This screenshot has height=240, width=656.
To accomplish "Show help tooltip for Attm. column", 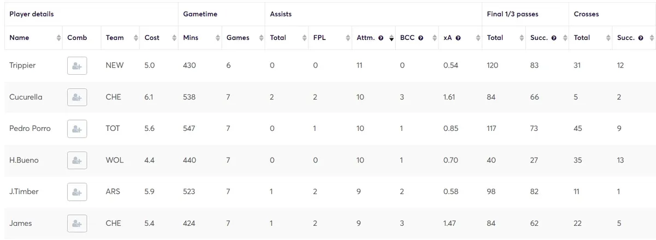I will point(380,38).
